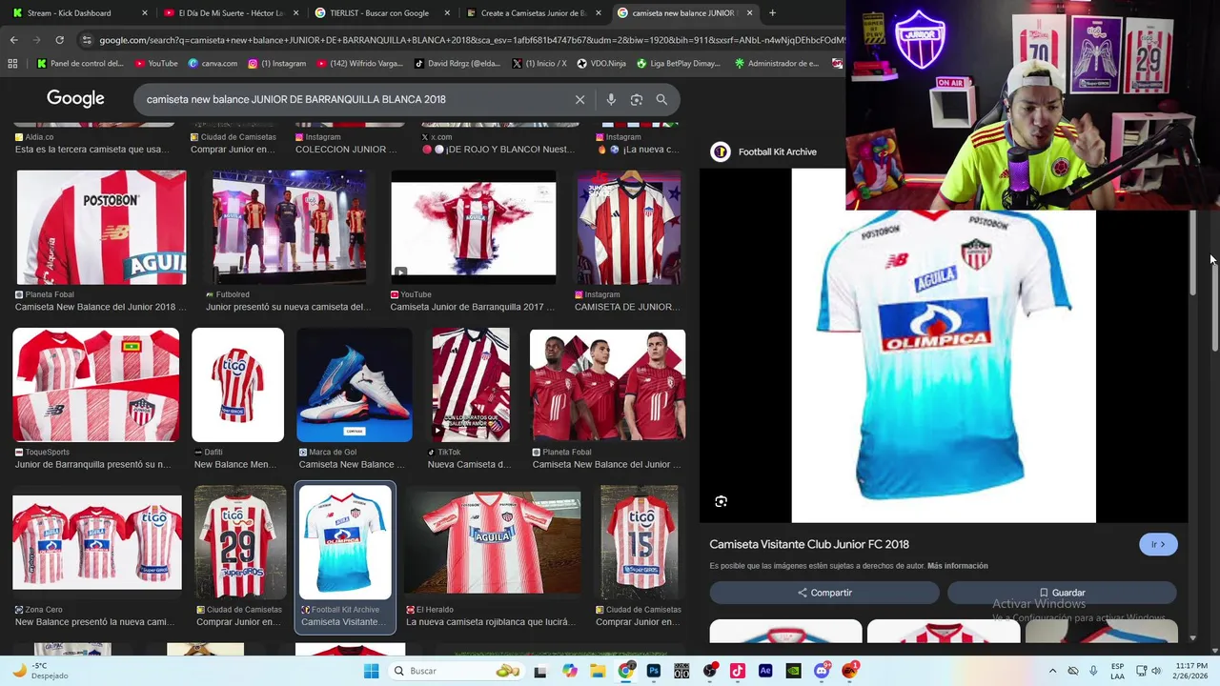Start voice search with the microphone icon
Screen dimensions: 1220x686
[611, 99]
